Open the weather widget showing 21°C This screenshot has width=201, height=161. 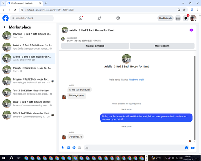click(156, 158)
